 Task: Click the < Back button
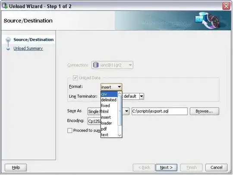click(144, 168)
